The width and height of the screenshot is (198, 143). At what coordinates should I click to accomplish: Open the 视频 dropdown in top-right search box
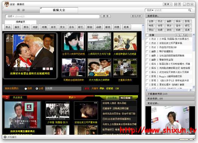coord(150,10)
